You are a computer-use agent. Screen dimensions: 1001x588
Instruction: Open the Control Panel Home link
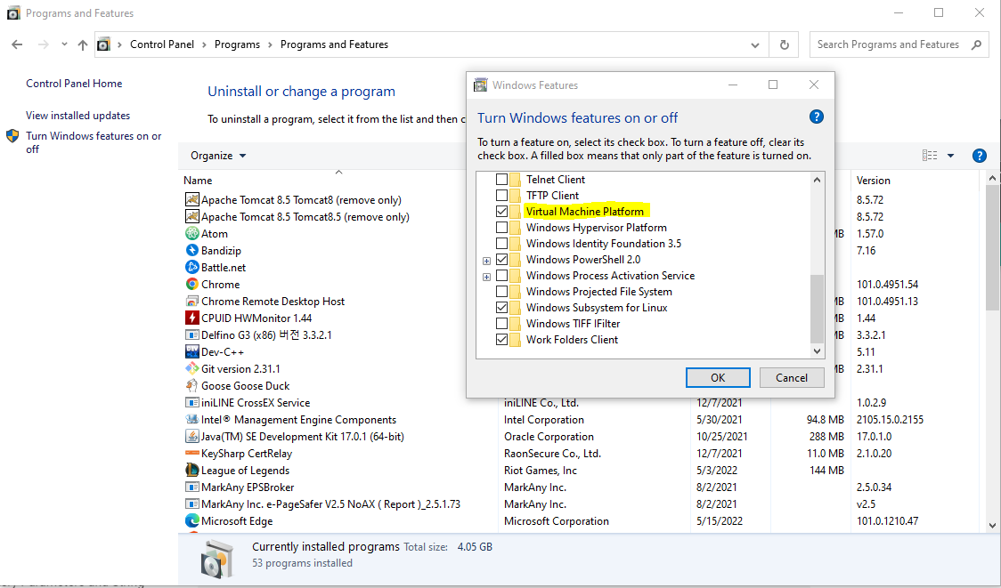tap(74, 84)
